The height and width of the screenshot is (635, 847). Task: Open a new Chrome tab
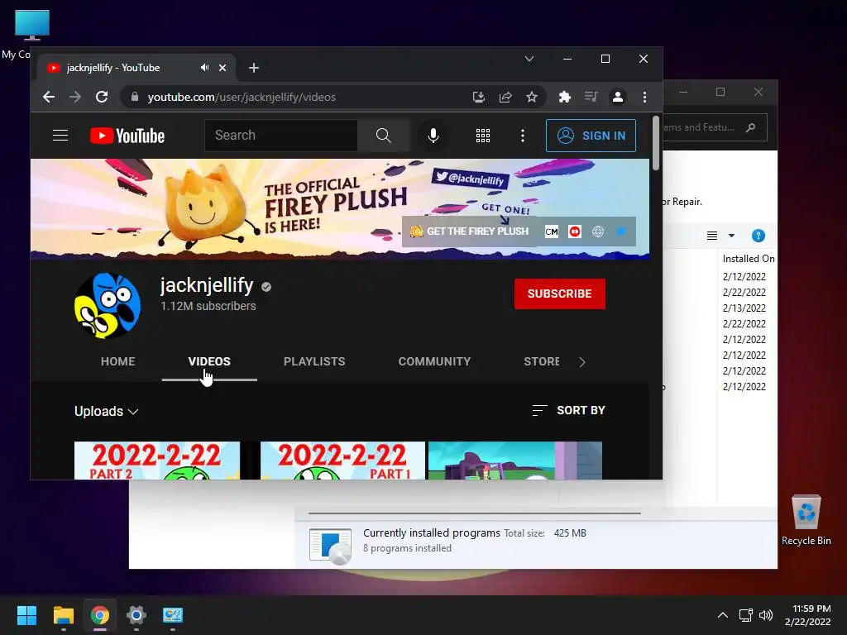tap(254, 68)
